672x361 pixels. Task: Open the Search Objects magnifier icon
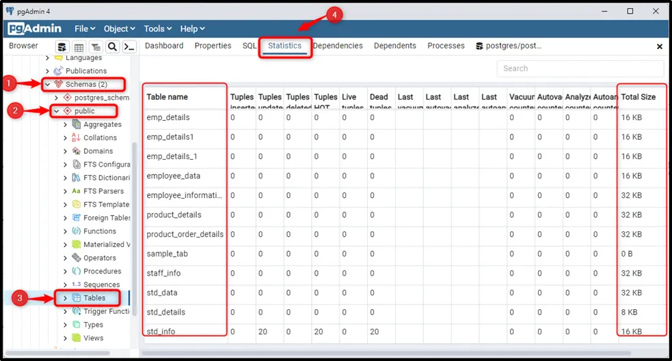(x=112, y=46)
